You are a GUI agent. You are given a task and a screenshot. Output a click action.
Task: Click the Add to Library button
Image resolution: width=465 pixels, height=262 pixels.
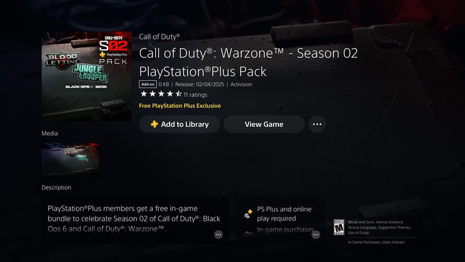179,124
